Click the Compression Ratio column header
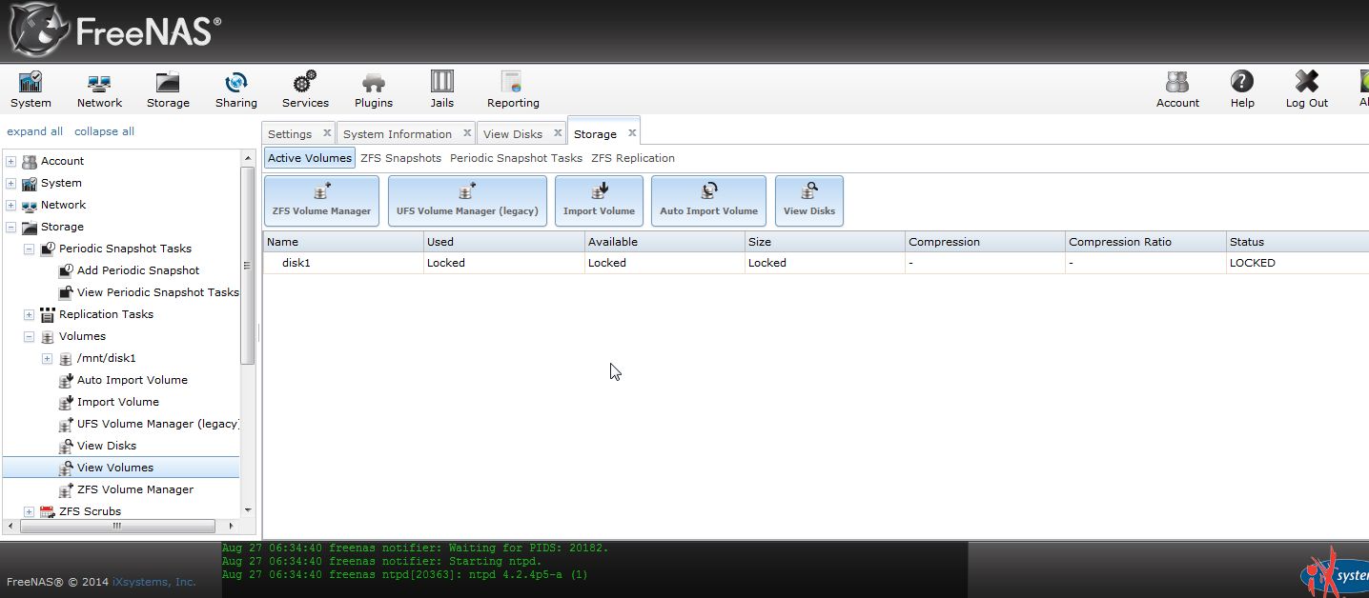The image size is (1369, 598). tap(1145, 242)
